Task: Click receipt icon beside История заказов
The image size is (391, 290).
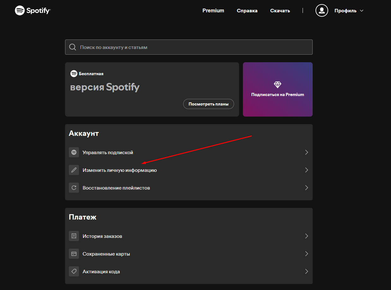Action: click(74, 236)
